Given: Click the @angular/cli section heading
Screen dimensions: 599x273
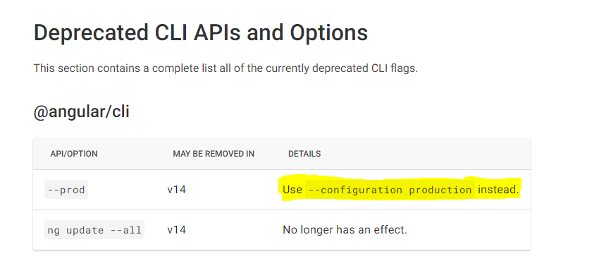Looking at the screenshot, I should coord(81,111).
